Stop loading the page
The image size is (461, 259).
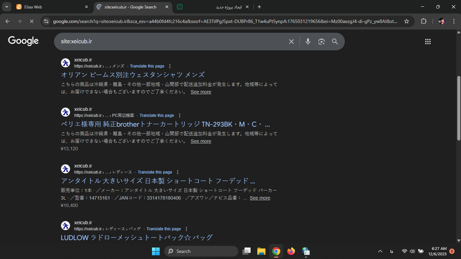click(x=31, y=21)
